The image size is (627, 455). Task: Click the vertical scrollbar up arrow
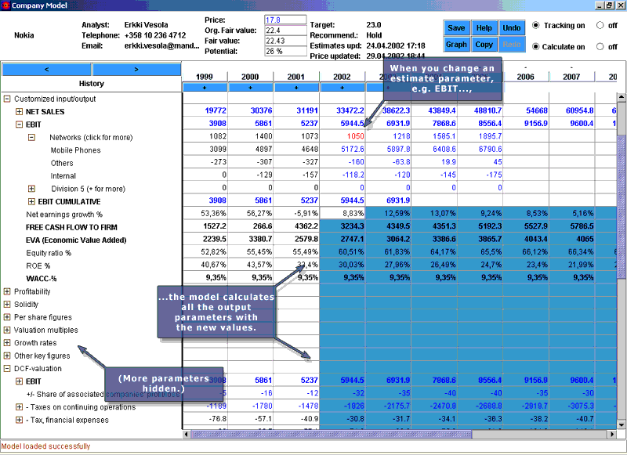(621, 97)
